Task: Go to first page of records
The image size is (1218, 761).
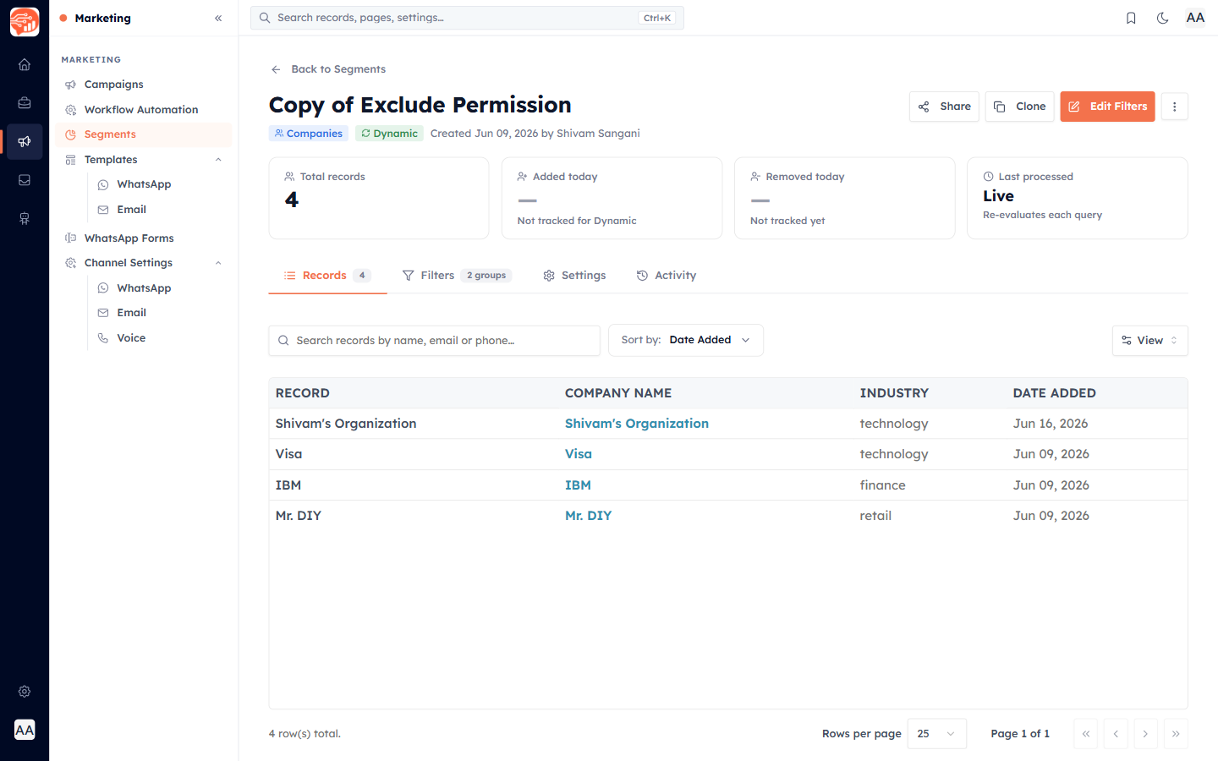Action: [x=1086, y=734]
